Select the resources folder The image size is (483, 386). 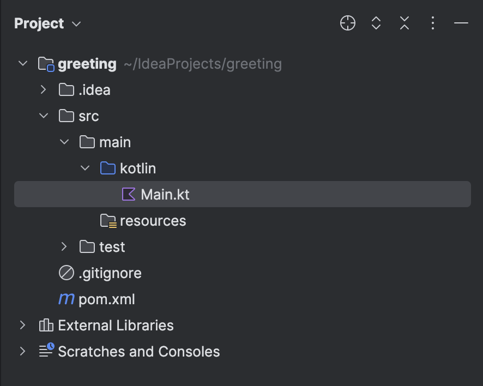(153, 221)
